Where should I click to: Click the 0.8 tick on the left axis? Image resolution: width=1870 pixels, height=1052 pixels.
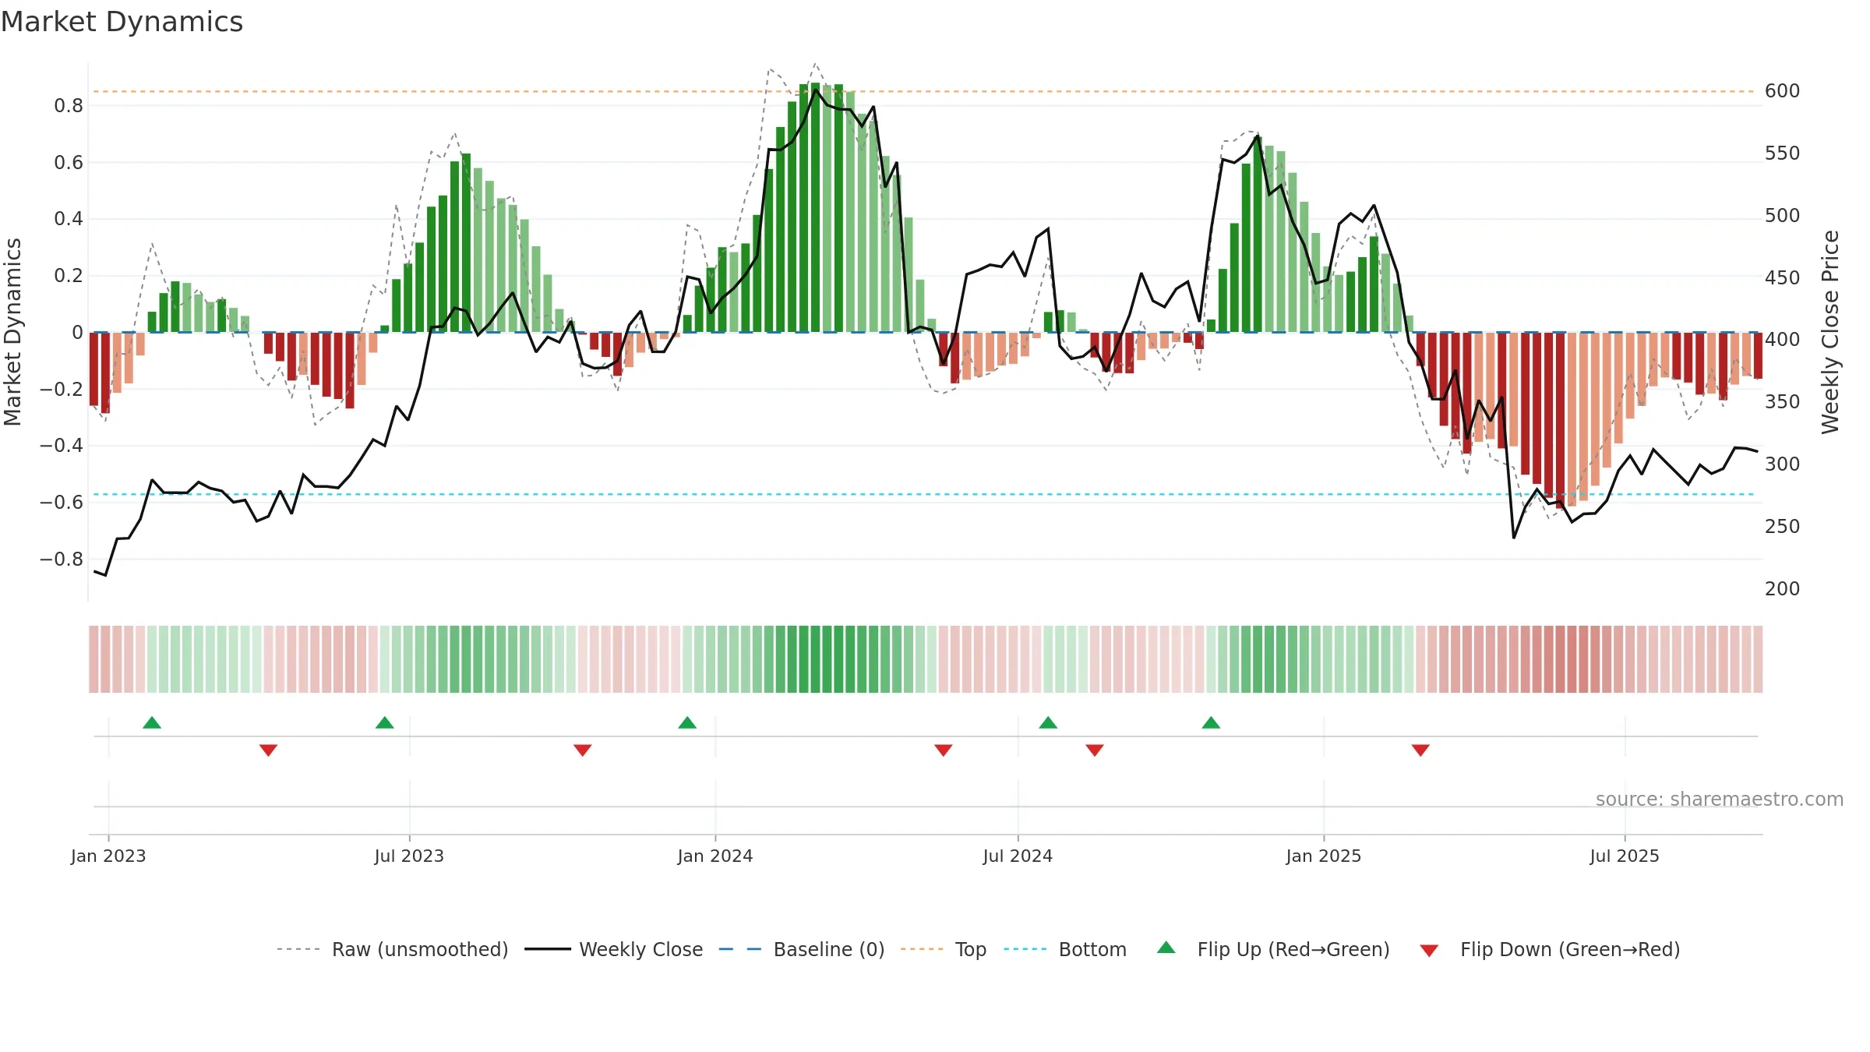point(69,106)
